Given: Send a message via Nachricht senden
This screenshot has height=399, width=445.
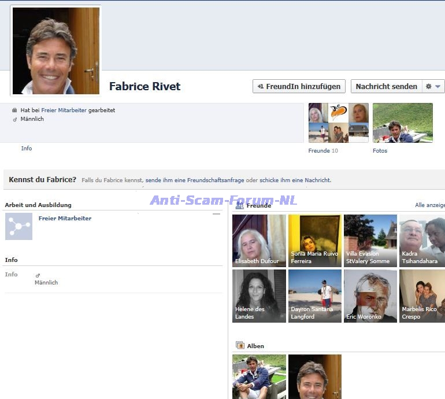Looking at the screenshot, I should [x=386, y=86].
